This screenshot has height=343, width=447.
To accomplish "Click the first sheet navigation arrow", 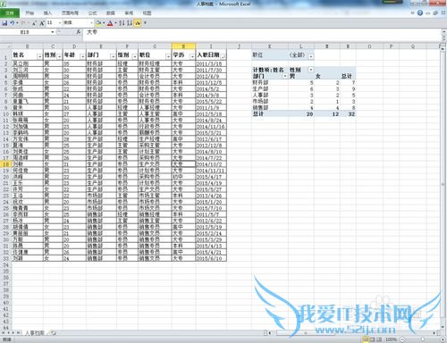I will (x=4, y=333).
